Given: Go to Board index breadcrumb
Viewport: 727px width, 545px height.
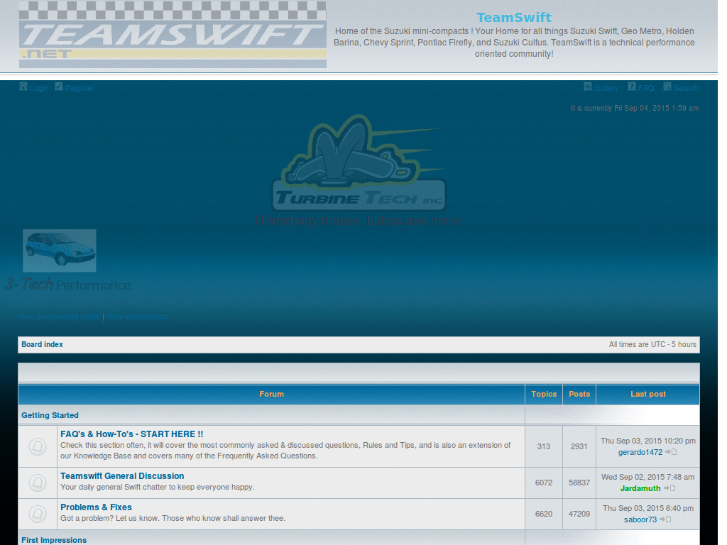Looking at the screenshot, I should [42, 344].
